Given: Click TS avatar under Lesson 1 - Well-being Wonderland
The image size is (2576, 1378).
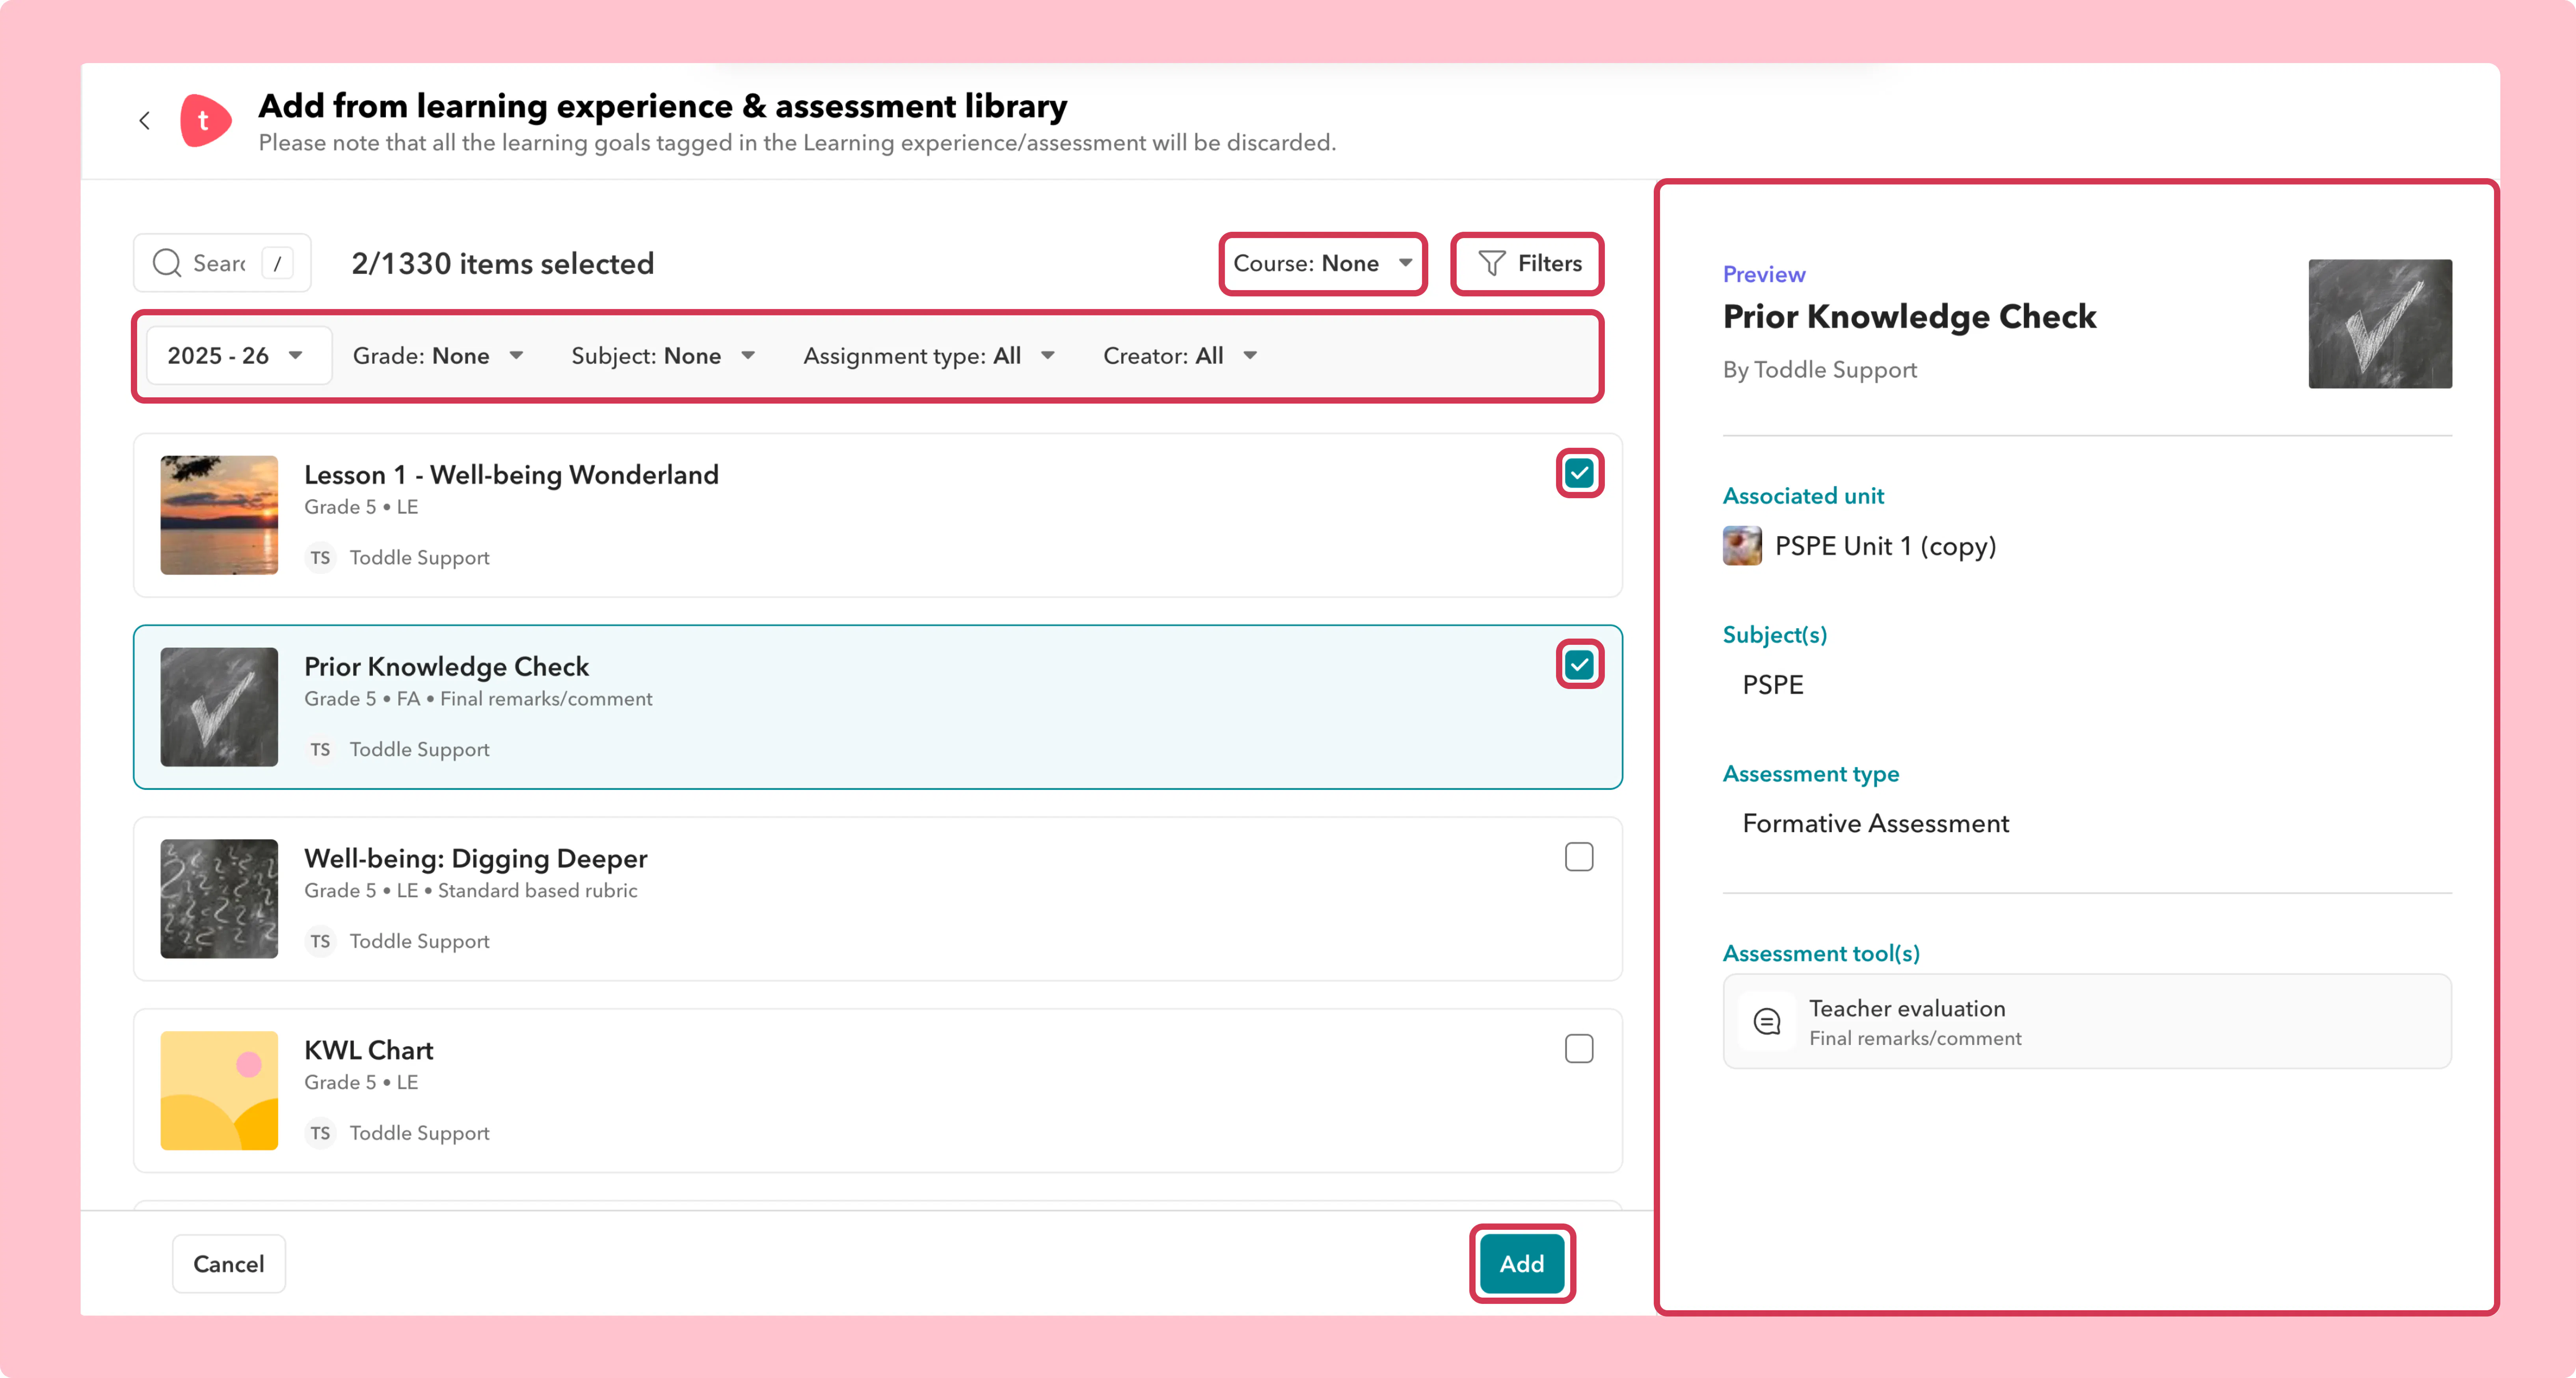Looking at the screenshot, I should coord(320,558).
